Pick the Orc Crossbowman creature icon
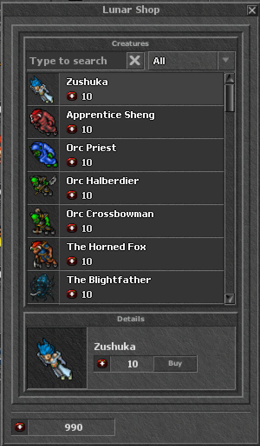 coord(43,221)
